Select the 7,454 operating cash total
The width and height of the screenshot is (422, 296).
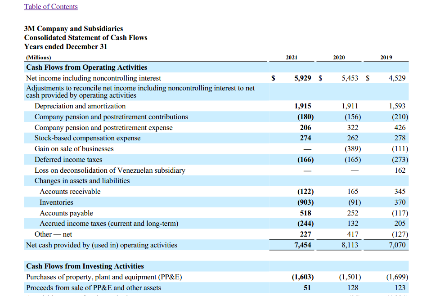pyautogui.click(x=302, y=245)
